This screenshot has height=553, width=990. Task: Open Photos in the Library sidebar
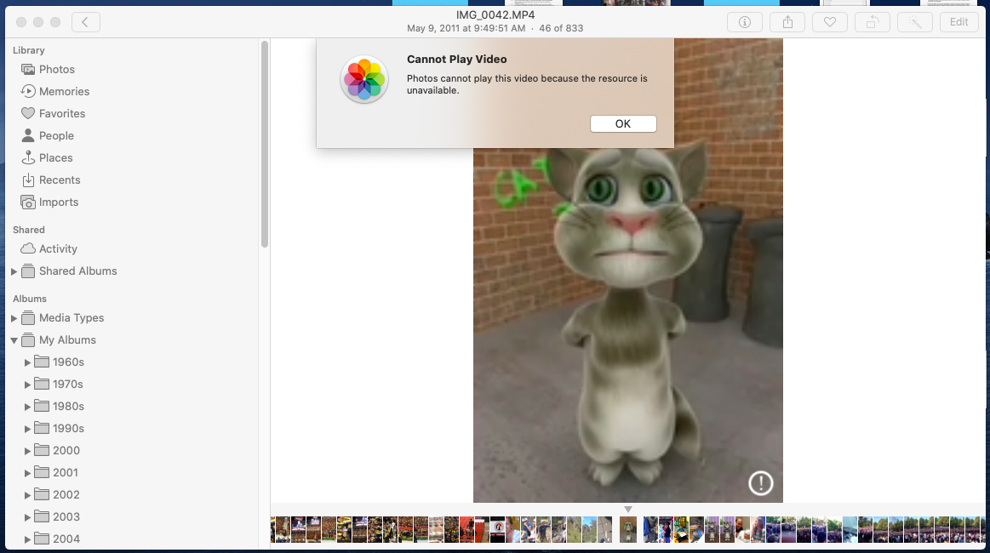(x=57, y=70)
